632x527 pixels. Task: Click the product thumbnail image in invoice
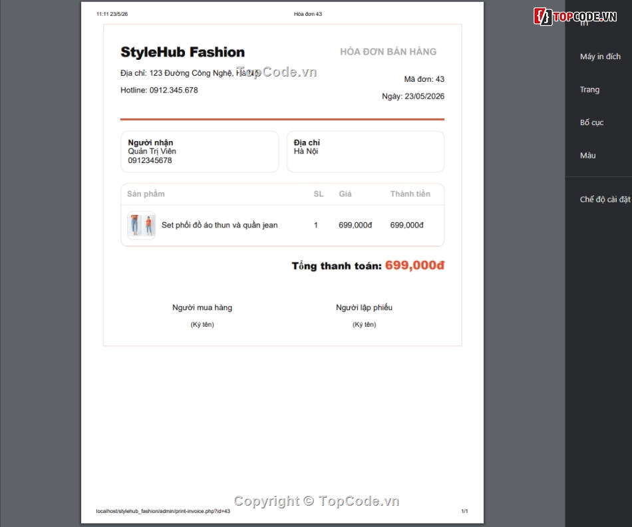click(142, 225)
